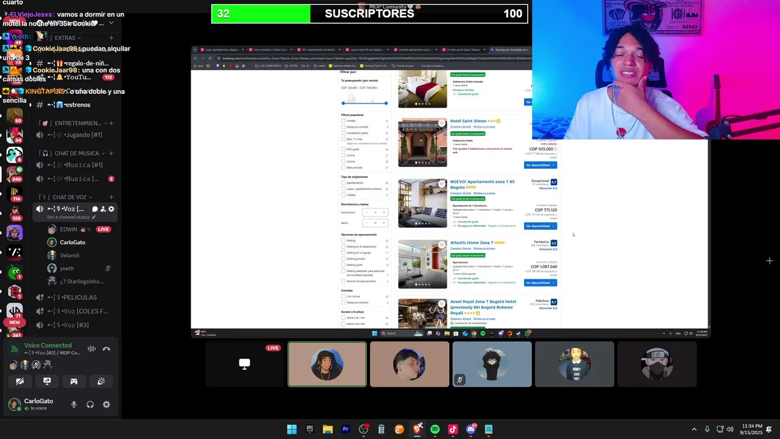Screen dimensions: 780x439
Task: Edit active Voz channel settings gear
Action: [111, 209]
